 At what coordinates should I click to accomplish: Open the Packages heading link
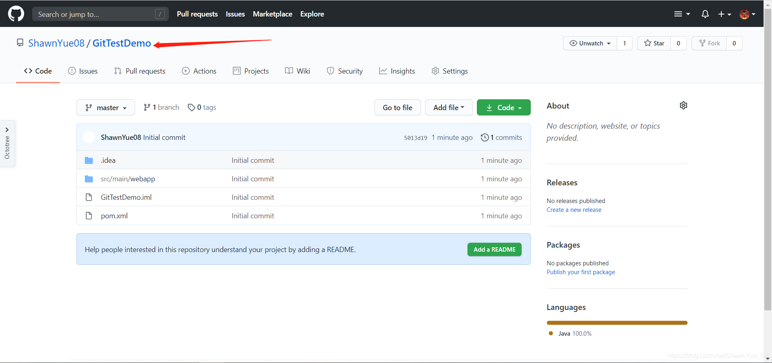[x=563, y=245]
